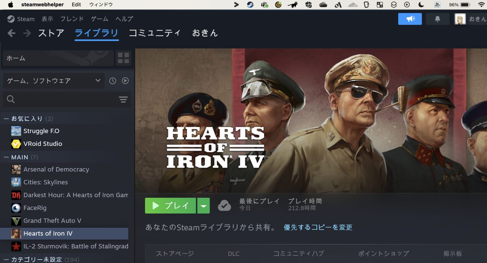Open the 掲示板 link

pyautogui.click(x=453, y=254)
